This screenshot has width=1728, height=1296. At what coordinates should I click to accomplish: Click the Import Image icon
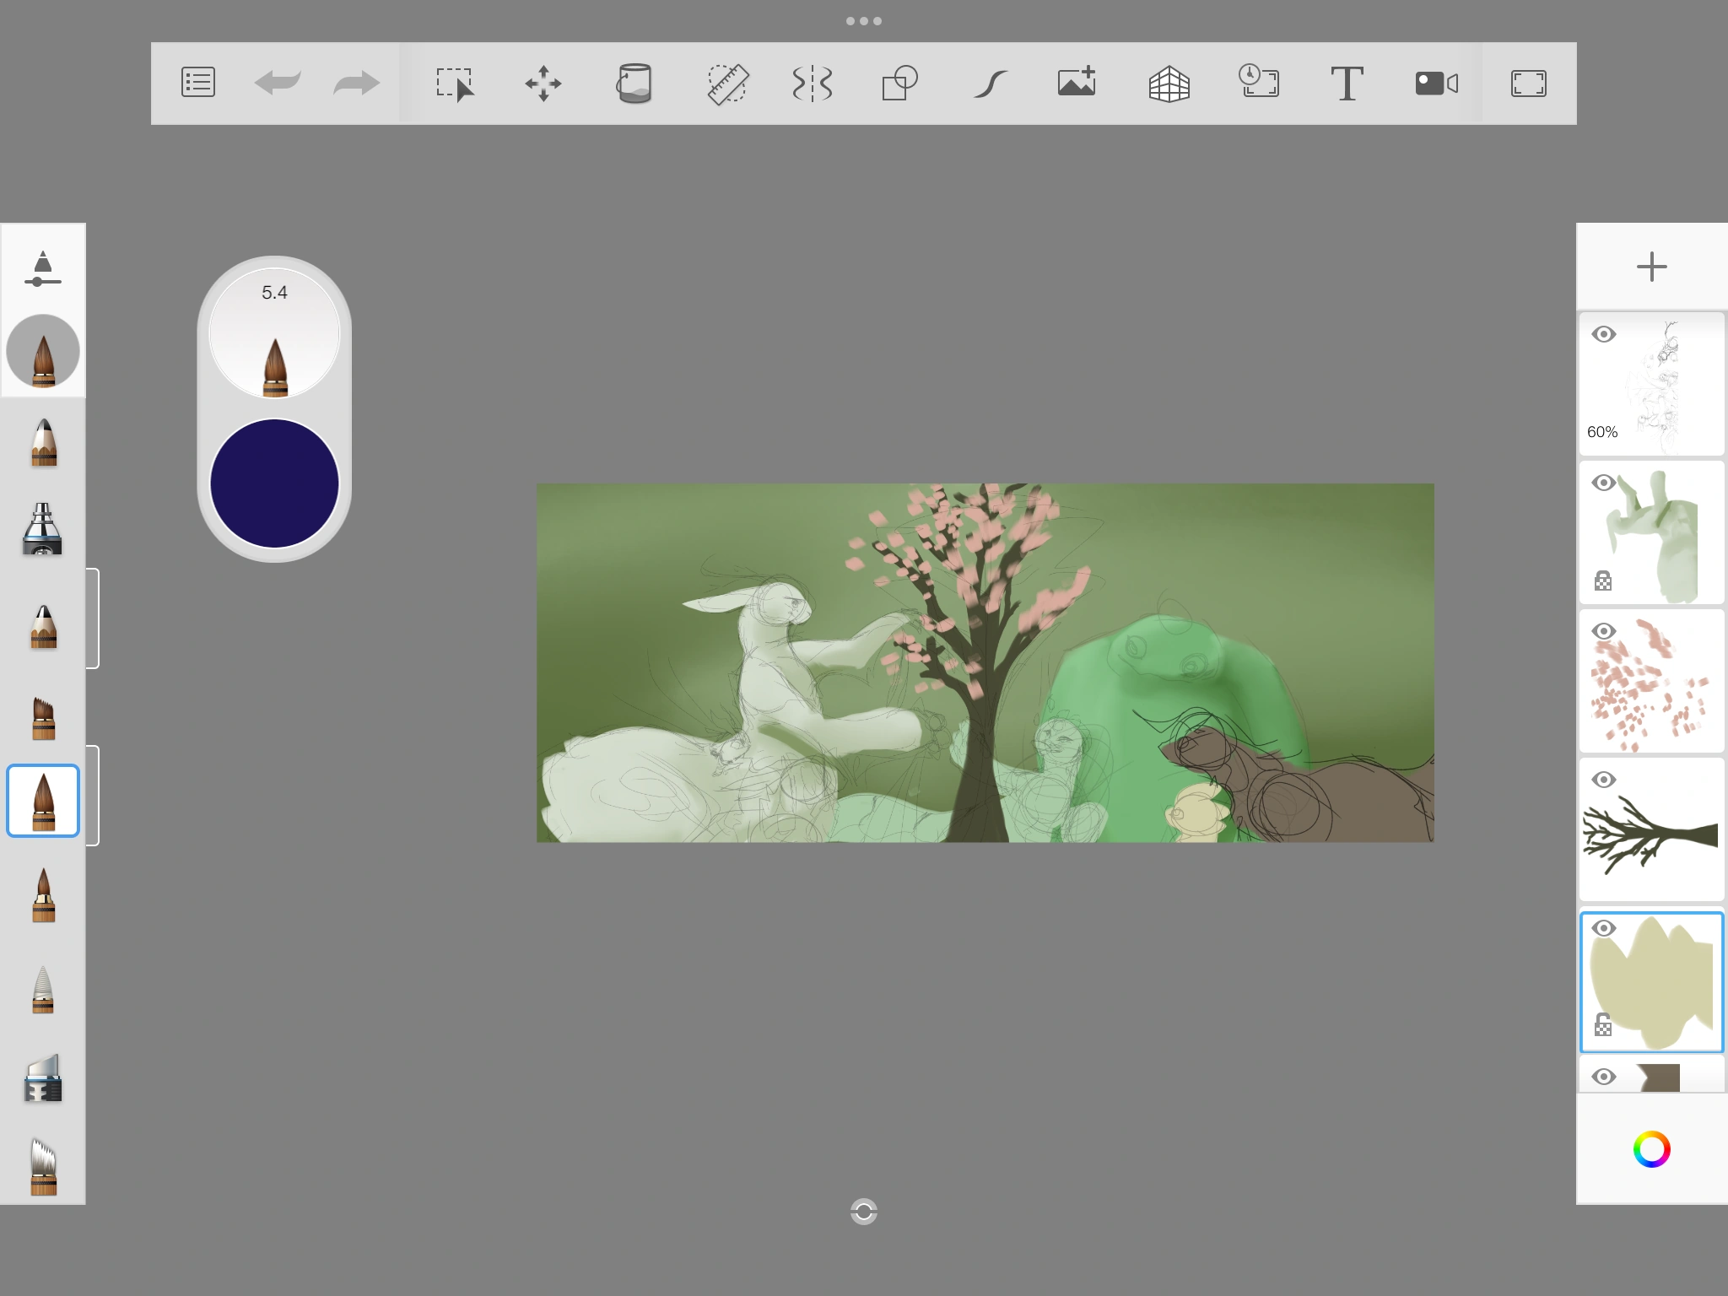[x=1077, y=82]
